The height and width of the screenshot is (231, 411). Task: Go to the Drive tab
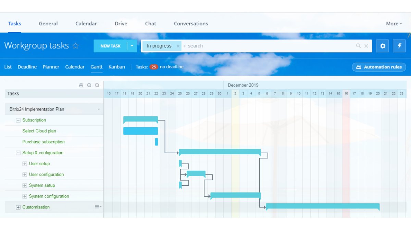click(x=121, y=24)
